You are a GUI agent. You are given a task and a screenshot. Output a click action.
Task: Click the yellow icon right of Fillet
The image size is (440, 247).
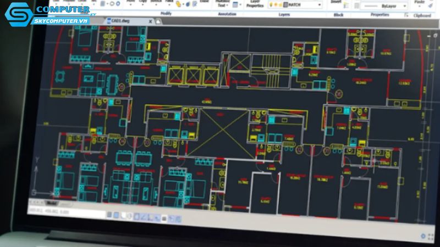179,4
